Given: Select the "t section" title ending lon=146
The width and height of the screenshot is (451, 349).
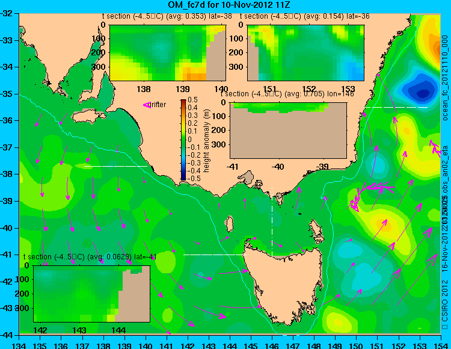Looking at the screenshot, I should (x=287, y=94).
